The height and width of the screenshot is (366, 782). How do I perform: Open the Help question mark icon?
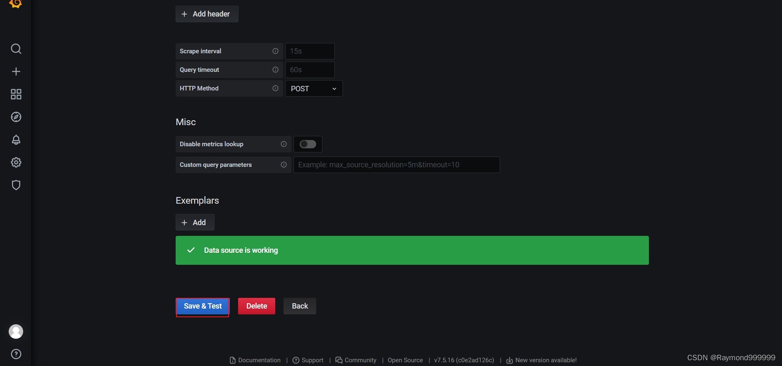(16, 354)
